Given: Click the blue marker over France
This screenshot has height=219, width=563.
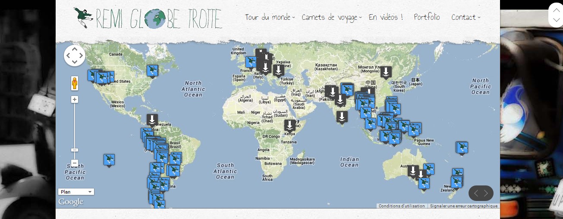Looking at the screenshot, I should tap(251, 62).
